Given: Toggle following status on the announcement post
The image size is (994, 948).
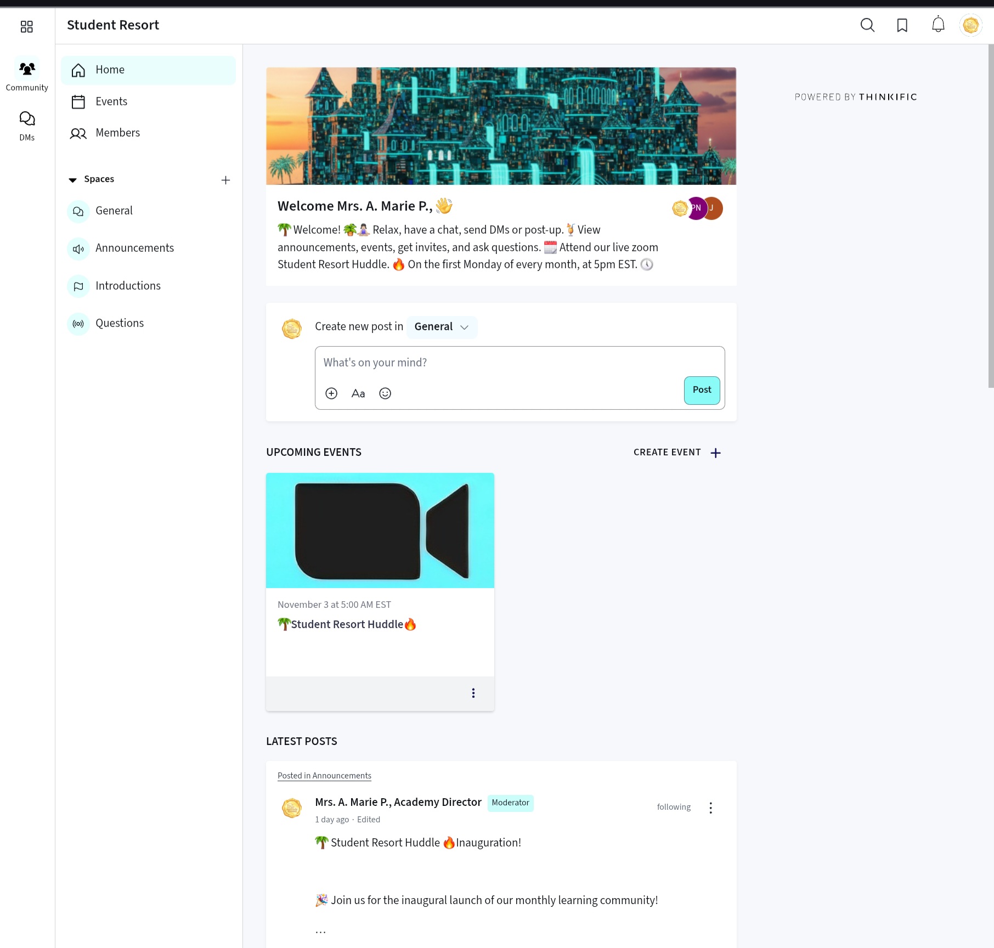Looking at the screenshot, I should [674, 807].
